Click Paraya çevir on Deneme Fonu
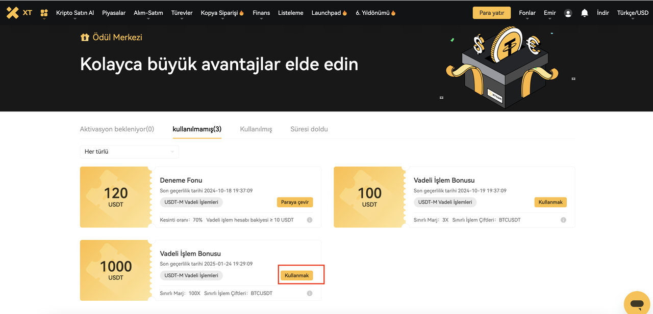 pyautogui.click(x=295, y=202)
